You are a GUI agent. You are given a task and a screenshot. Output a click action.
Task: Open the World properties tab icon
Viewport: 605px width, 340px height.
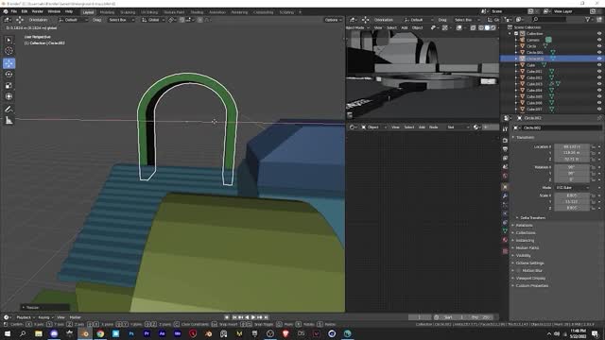(505, 176)
